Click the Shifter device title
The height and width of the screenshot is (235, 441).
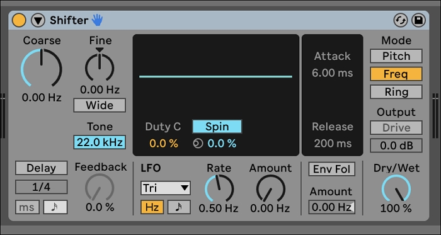pos(69,21)
